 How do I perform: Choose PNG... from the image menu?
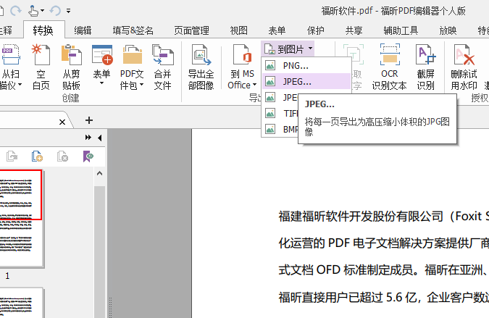tap(306, 65)
